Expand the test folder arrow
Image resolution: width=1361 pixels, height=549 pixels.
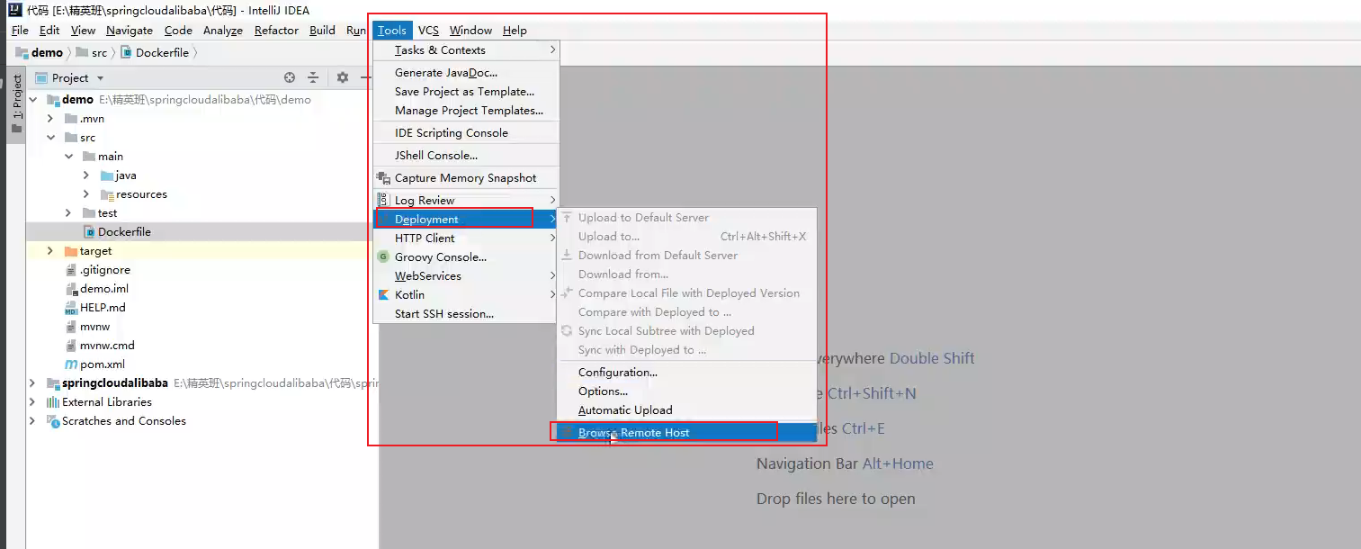[x=69, y=213]
